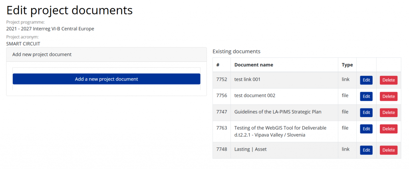Screen dimensions: 409x169
Task: Delete the WebGIS Tool testing document
Action: [388, 129]
